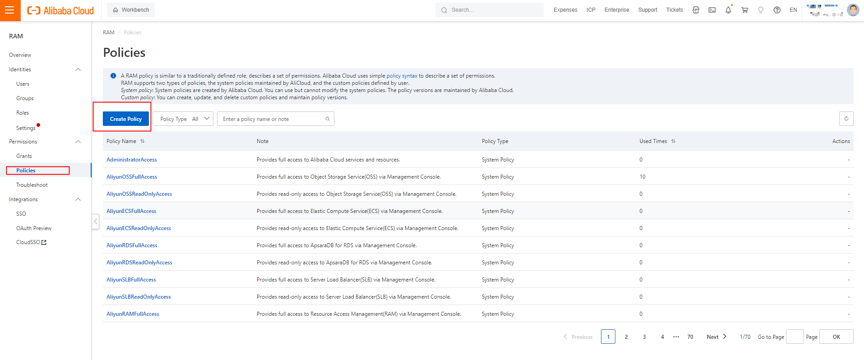Open the Tickets menu
The image size is (864, 360).
(675, 10)
